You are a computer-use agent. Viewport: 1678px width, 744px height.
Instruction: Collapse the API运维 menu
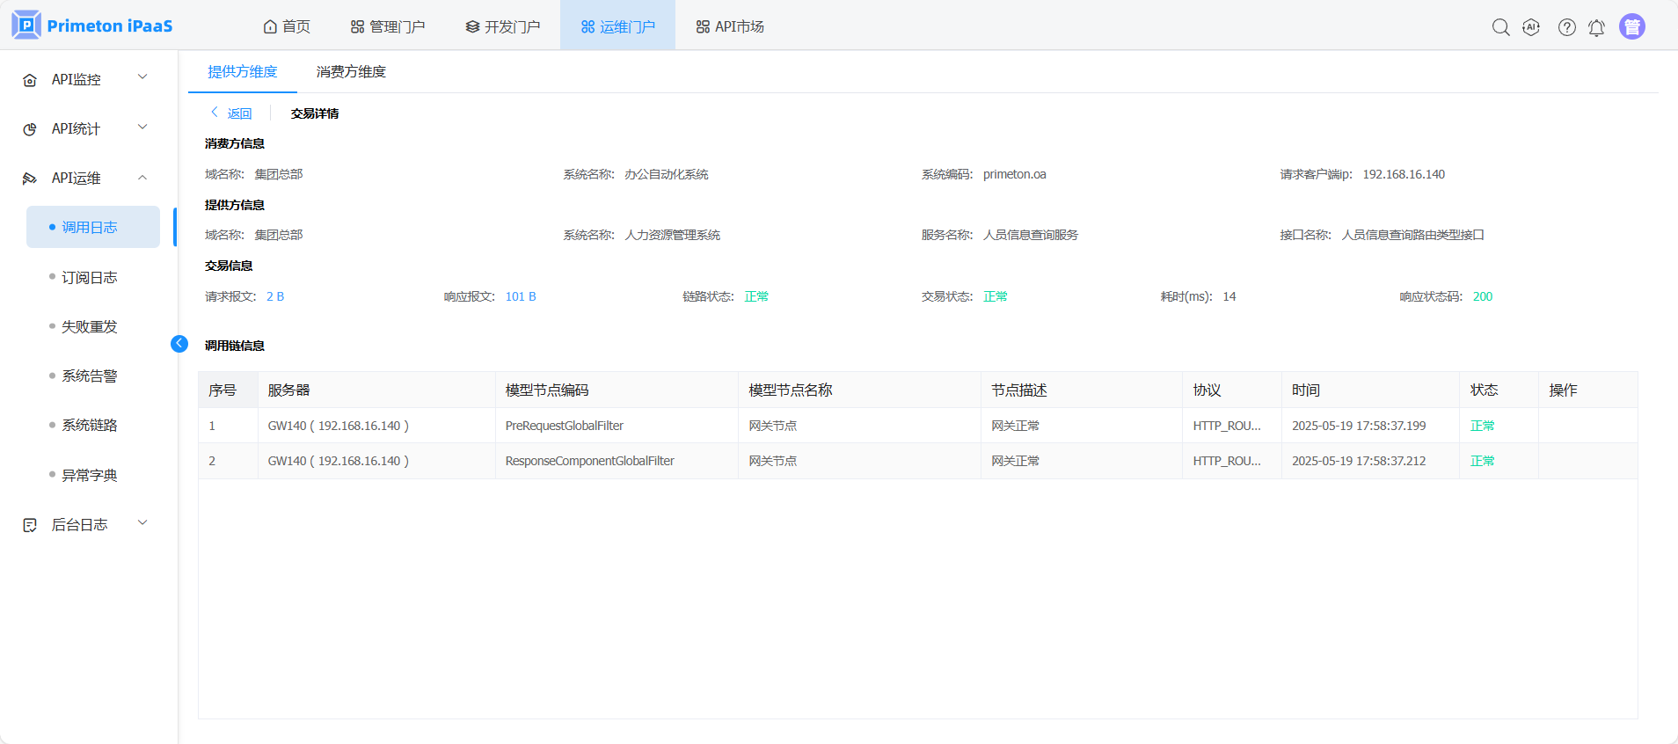point(142,178)
